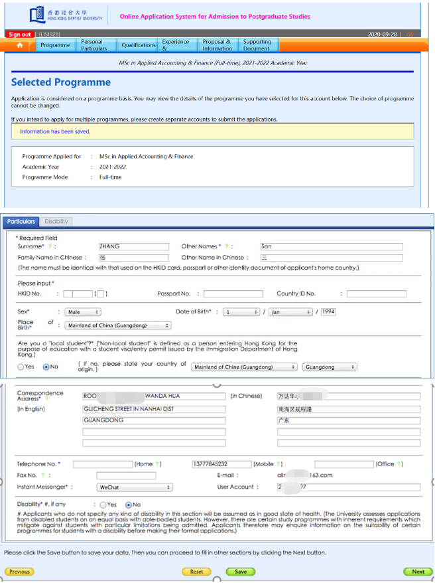Click the help icon after Office label
Screen dimensions: 435x583
point(399,464)
